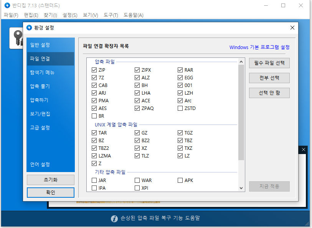Click the 선택 안 함 button
The height and width of the screenshot is (228, 312).
(x=269, y=93)
